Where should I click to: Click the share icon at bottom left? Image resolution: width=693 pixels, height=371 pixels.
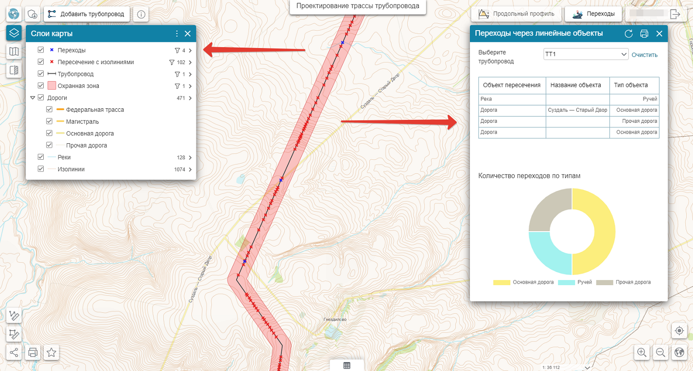click(x=14, y=353)
